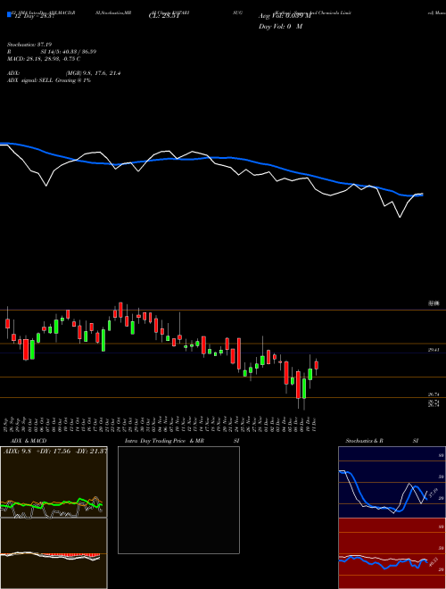Click the 'Day Vol: 0 M' label

click(280, 26)
